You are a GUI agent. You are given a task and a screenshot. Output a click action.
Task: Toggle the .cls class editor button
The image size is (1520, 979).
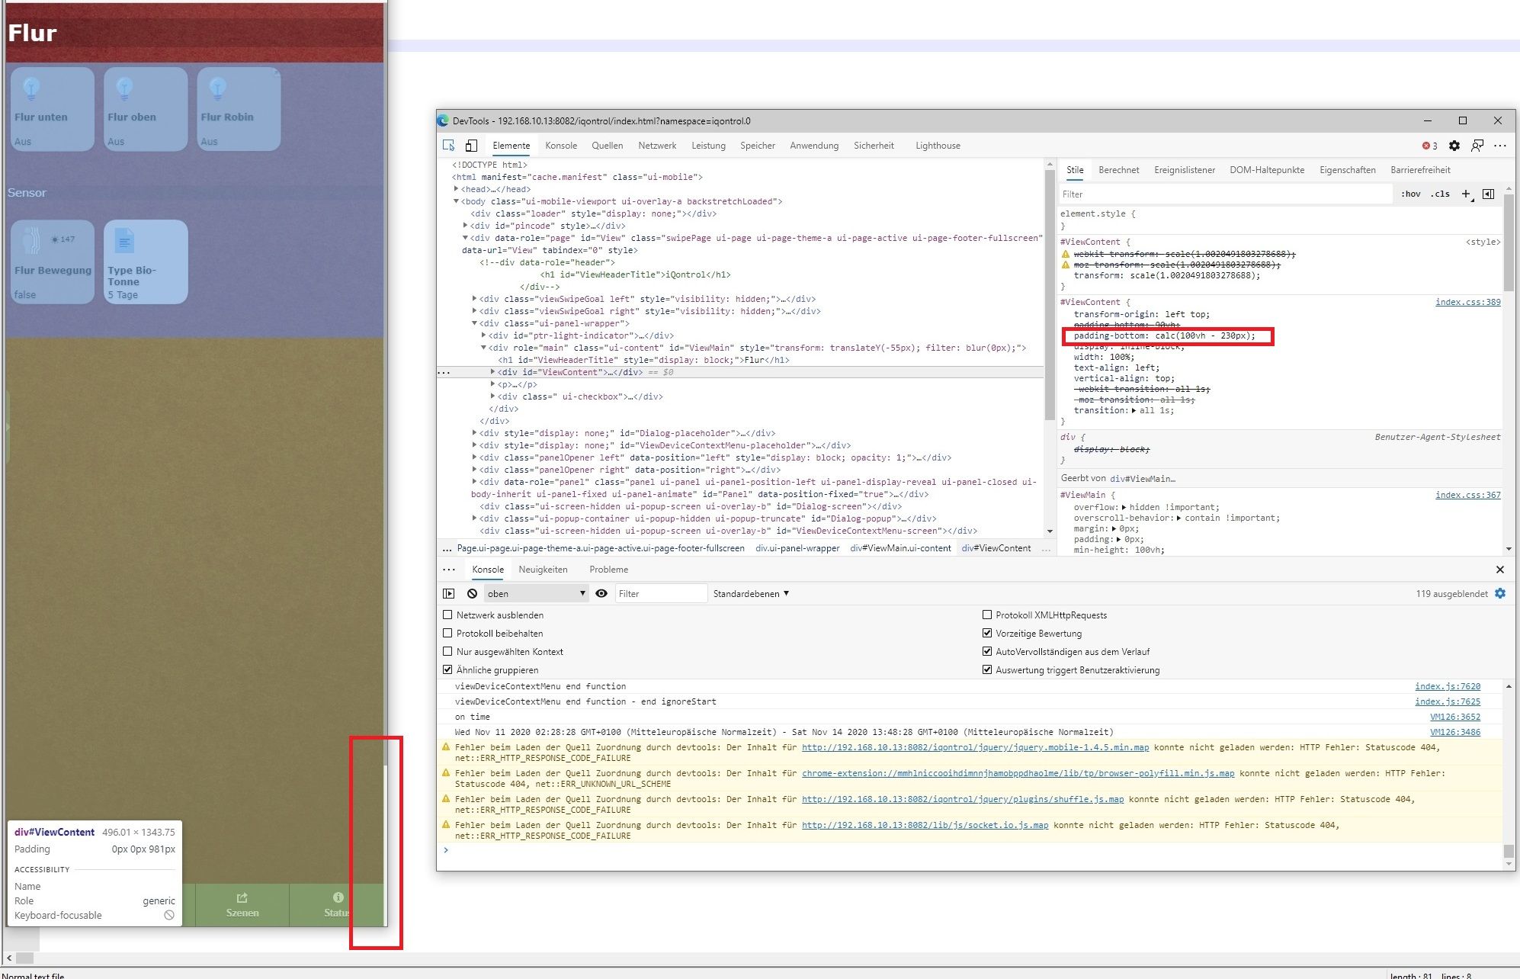pyautogui.click(x=1440, y=194)
